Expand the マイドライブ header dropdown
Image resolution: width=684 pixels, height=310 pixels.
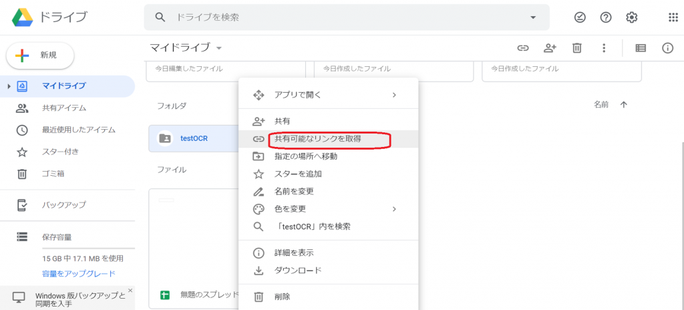point(219,48)
